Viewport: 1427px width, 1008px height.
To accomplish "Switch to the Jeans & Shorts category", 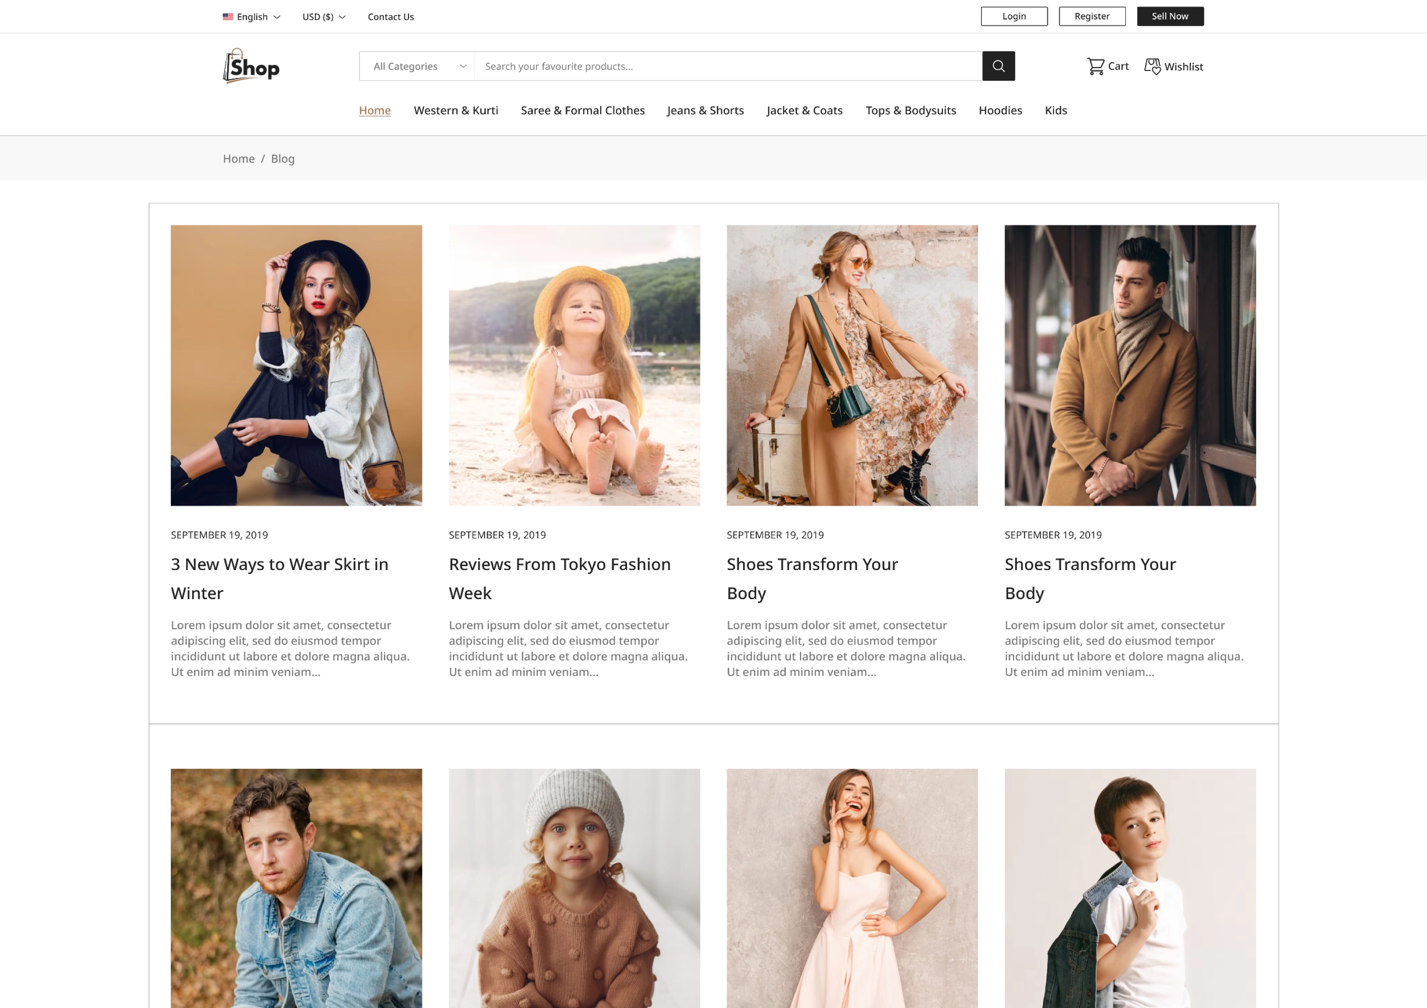I will pos(705,110).
